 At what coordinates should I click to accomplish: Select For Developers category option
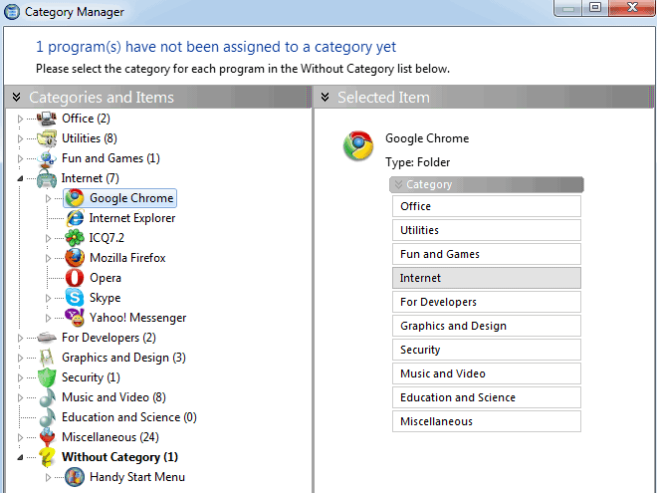tap(486, 302)
